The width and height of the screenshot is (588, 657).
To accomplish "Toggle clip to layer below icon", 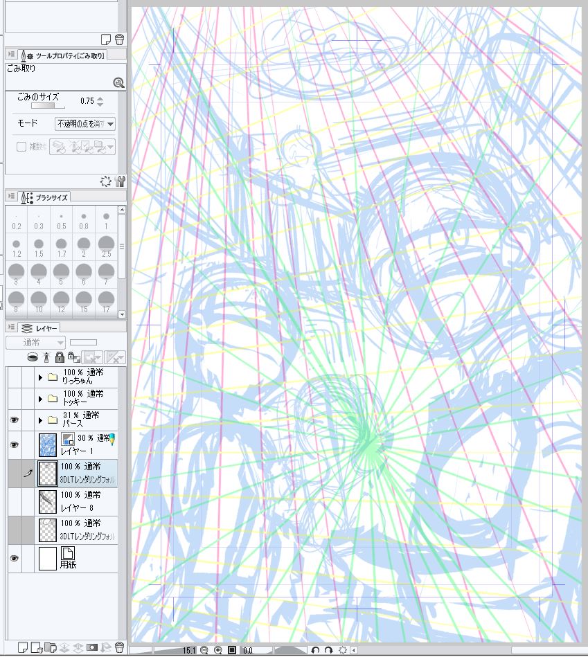I will (33, 357).
